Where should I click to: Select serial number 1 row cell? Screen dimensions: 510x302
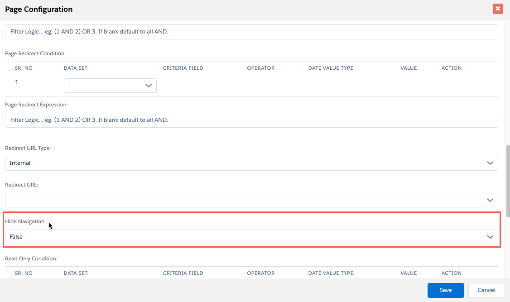pyautogui.click(x=17, y=82)
